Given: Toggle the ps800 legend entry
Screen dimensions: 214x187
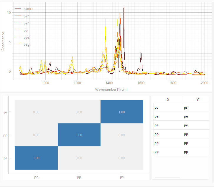Looking at the screenshot, I should (x=28, y=9).
